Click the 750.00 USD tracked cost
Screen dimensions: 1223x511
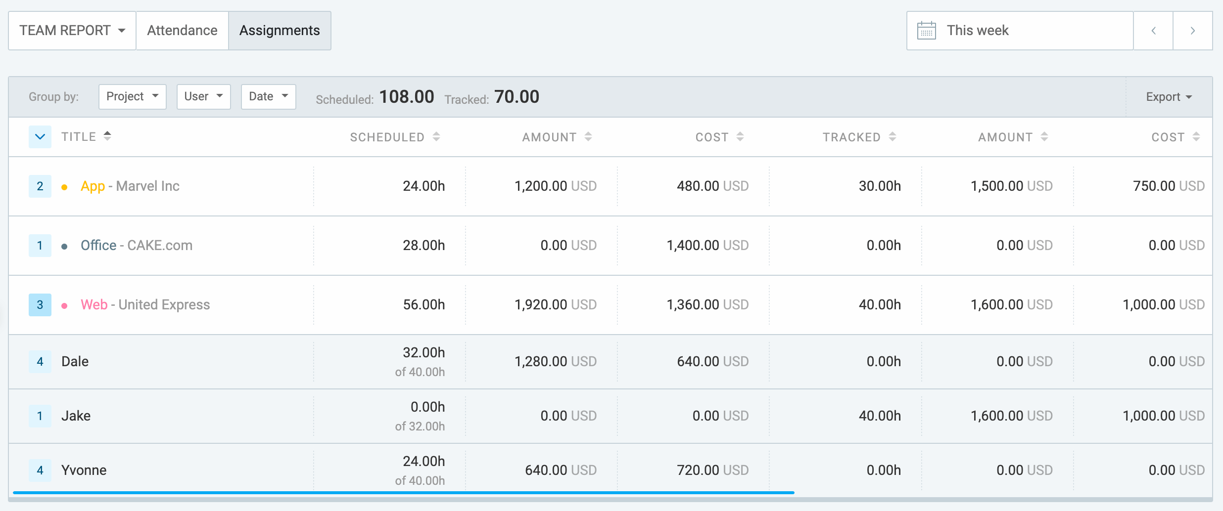tap(1169, 186)
